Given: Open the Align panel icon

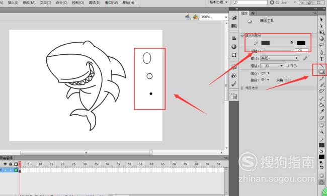Looking at the screenshot, I should (x=234, y=38).
